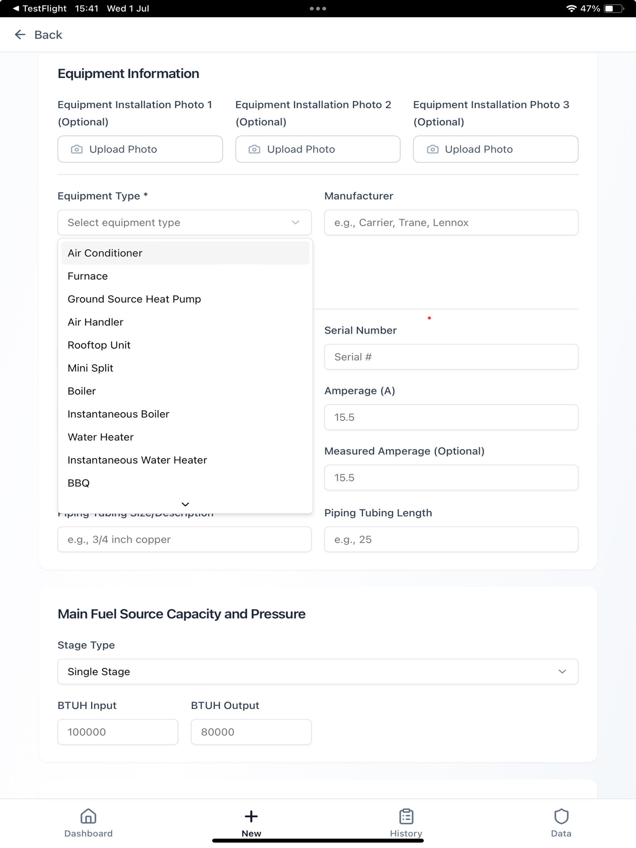Focus the BTUH Output field
This screenshot has width=636, height=848.
pyautogui.click(x=251, y=732)
